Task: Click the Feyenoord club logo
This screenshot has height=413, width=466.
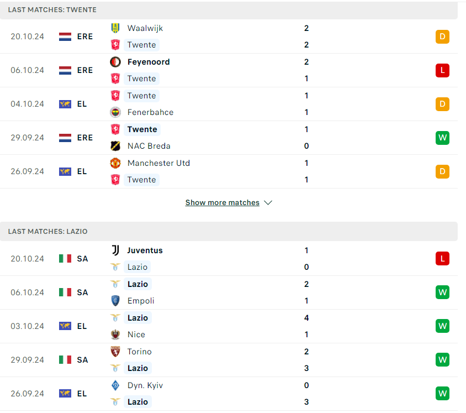Action: click(115, 62)
